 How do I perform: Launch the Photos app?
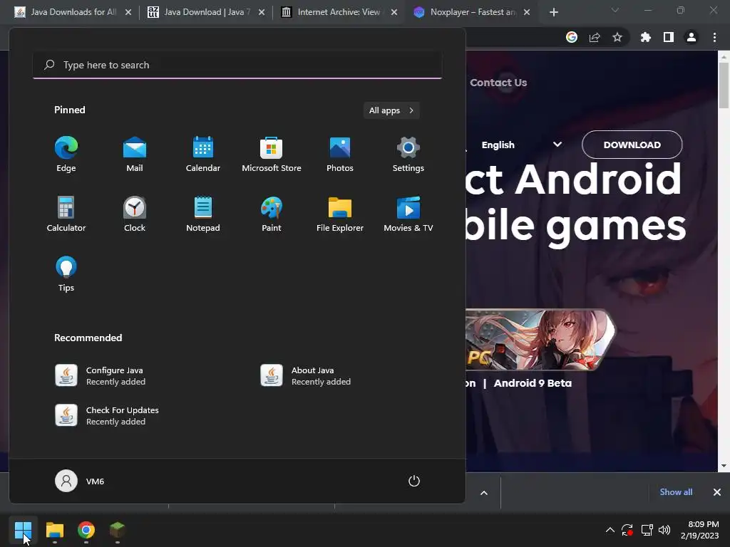click(x=340, y=155)
